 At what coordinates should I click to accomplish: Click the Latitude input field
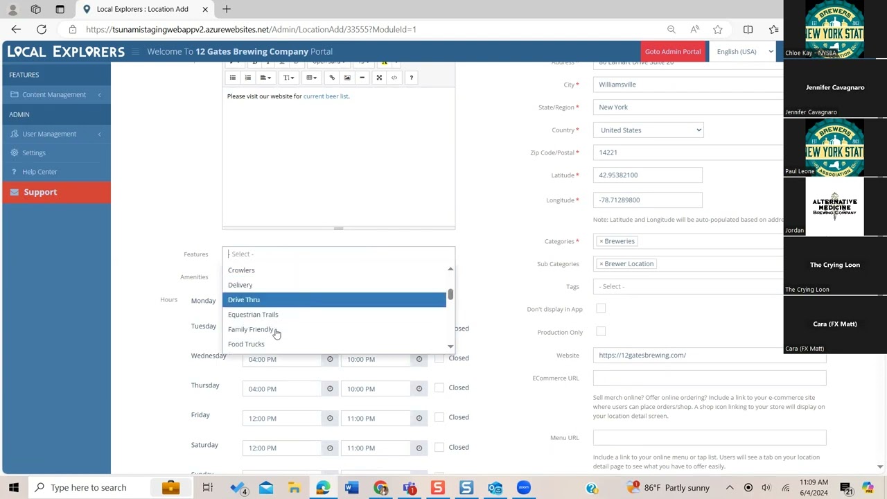648,175
